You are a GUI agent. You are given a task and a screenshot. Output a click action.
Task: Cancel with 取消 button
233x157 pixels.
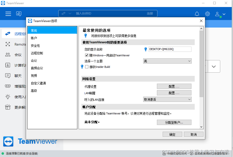tap(193, 134)
